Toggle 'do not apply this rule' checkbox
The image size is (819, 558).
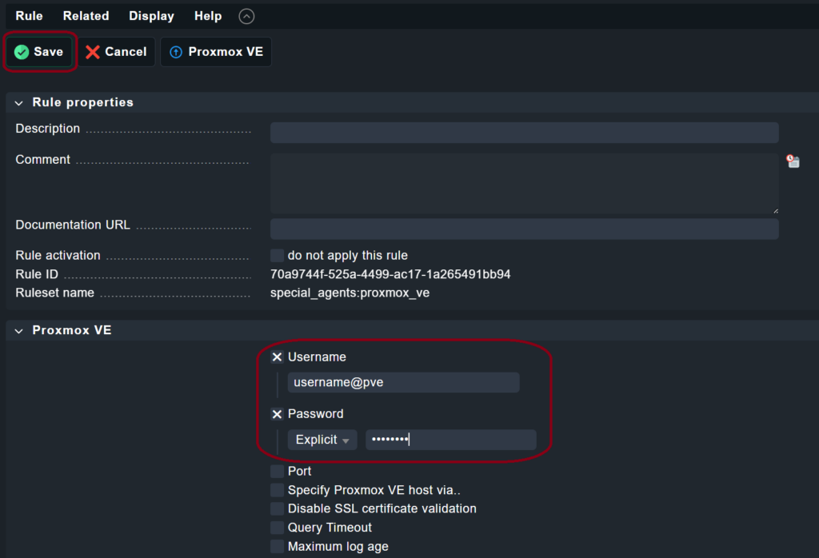point(277,255)
